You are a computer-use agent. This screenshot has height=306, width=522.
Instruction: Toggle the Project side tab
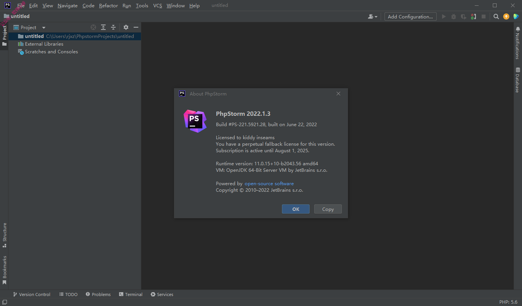tap(4, 36)
